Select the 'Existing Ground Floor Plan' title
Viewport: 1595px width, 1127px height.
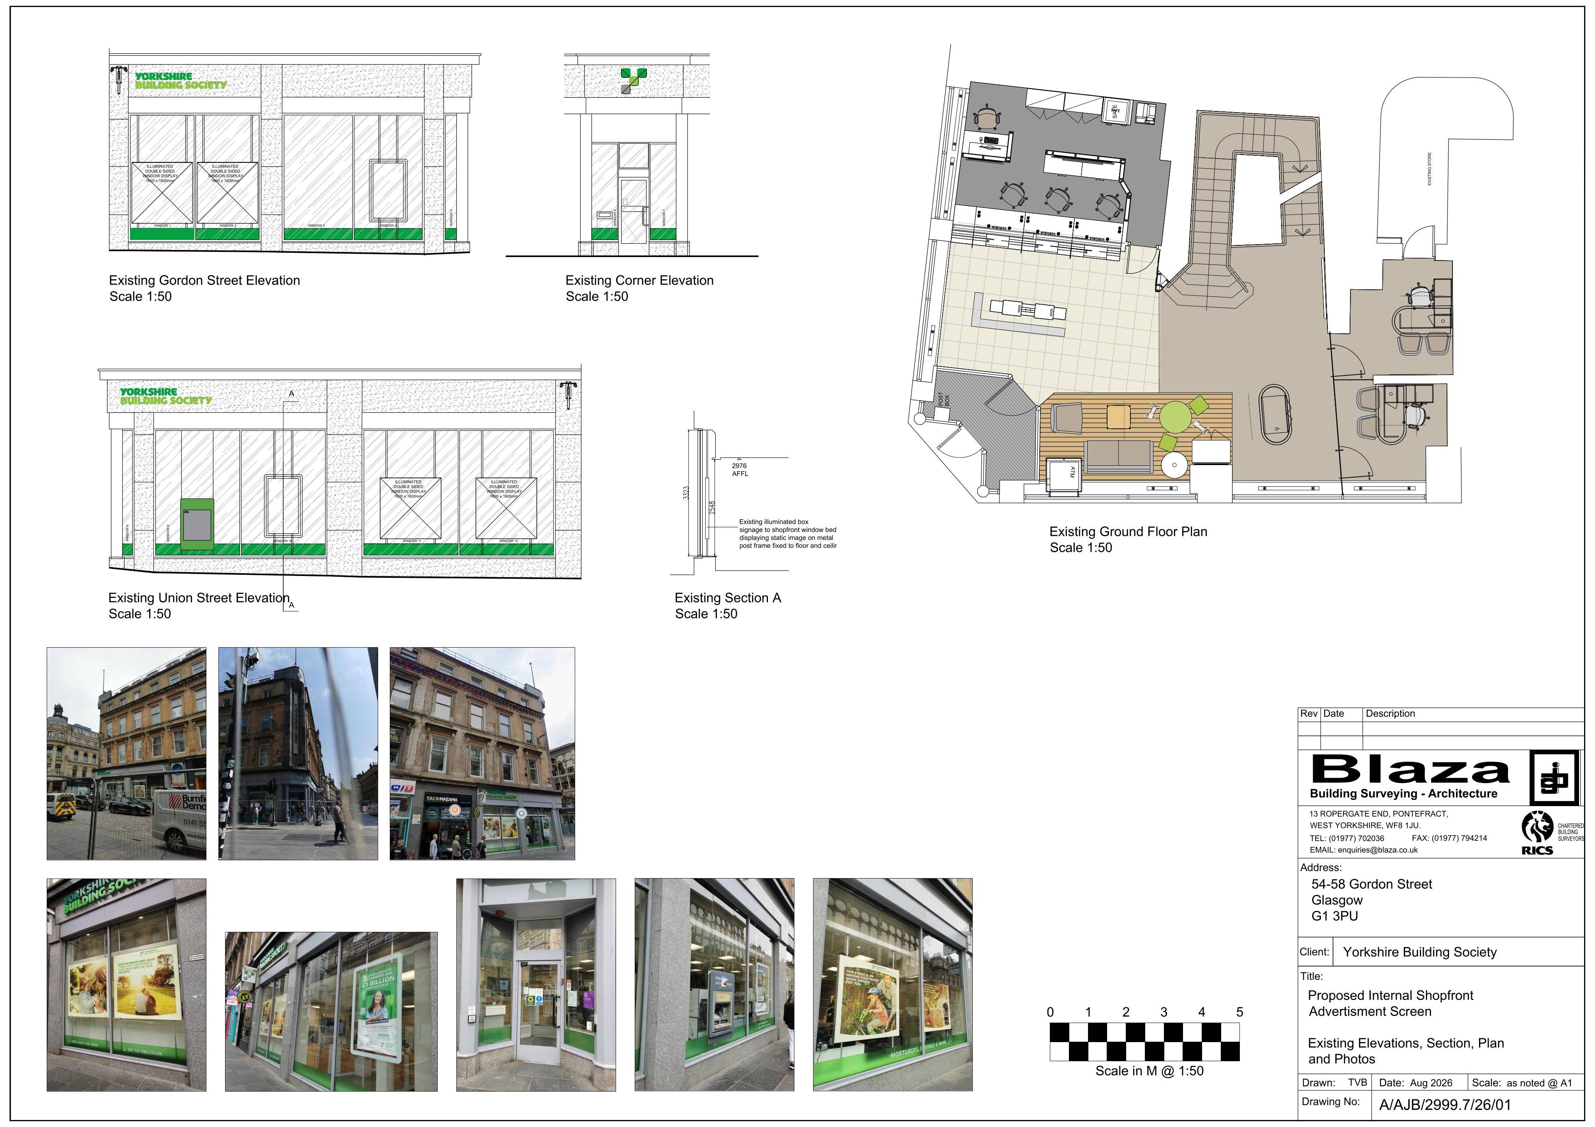pos(1128,532)
